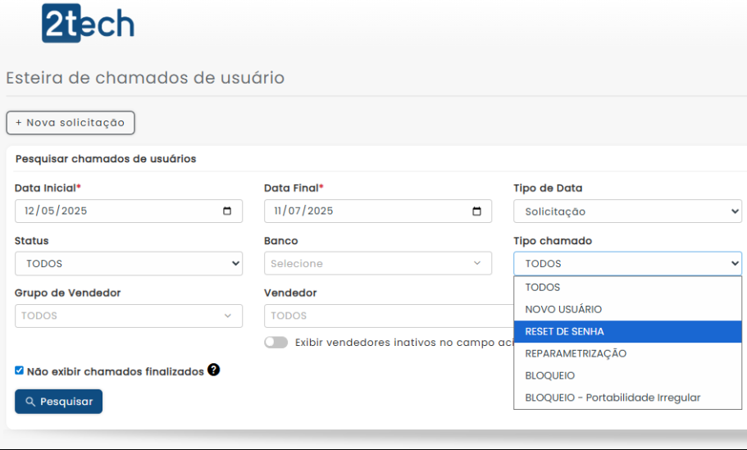Click the 2tech logo
The height and width of the screenshot is (450, 747).
(x=88, y=23)
